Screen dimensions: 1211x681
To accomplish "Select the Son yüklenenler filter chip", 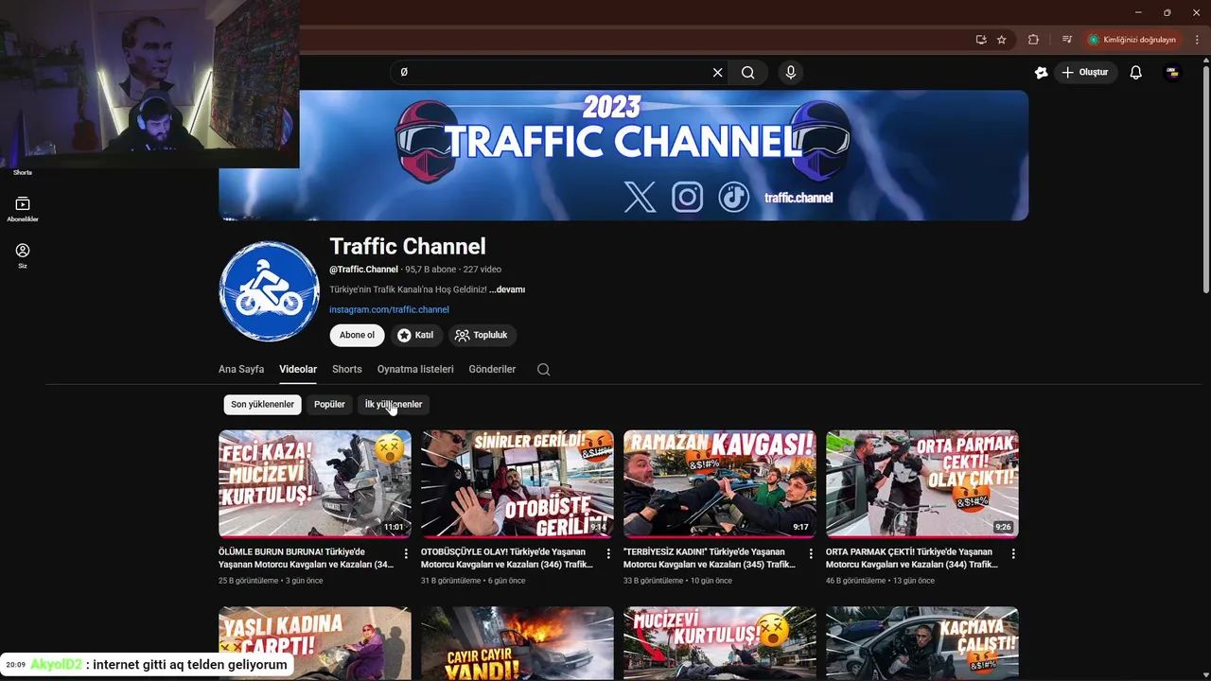I will pos(262,405).
